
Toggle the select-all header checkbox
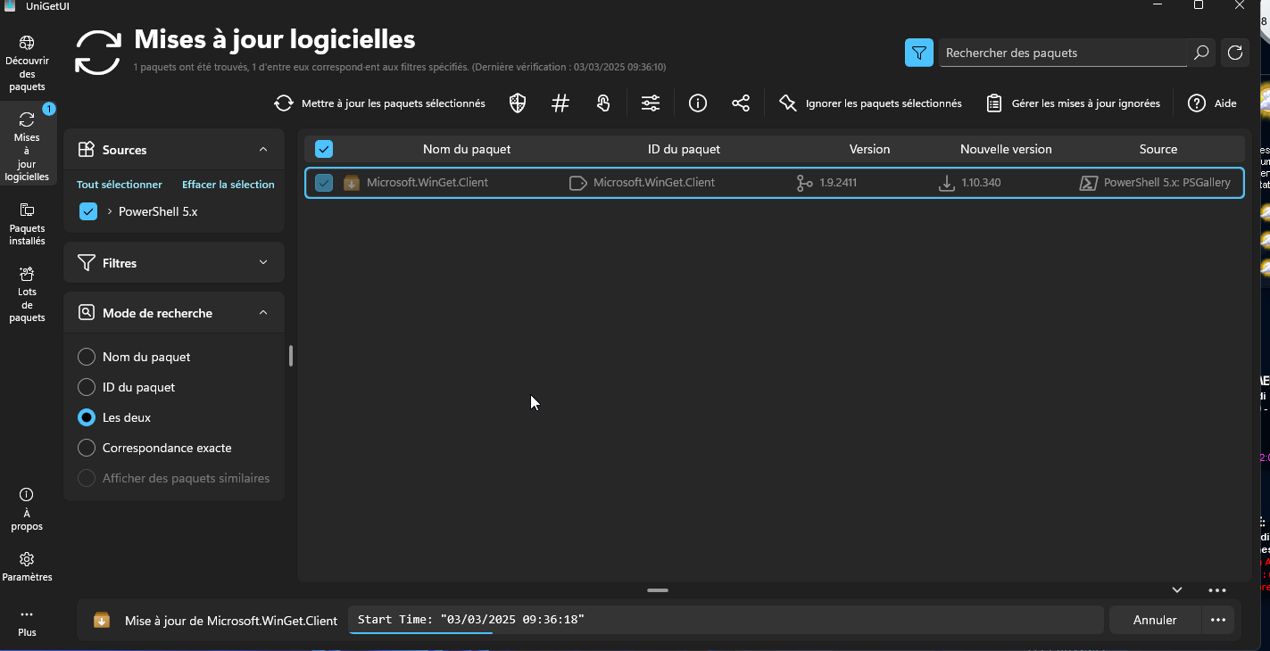click(324, 149)
